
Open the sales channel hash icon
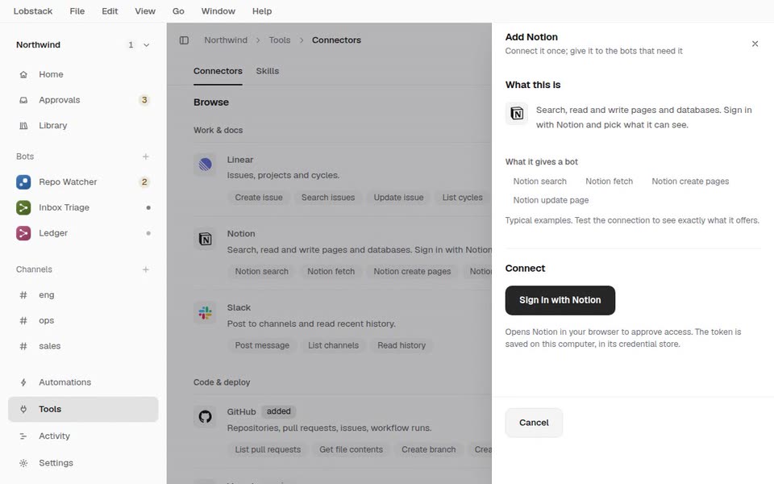point(23,346)
